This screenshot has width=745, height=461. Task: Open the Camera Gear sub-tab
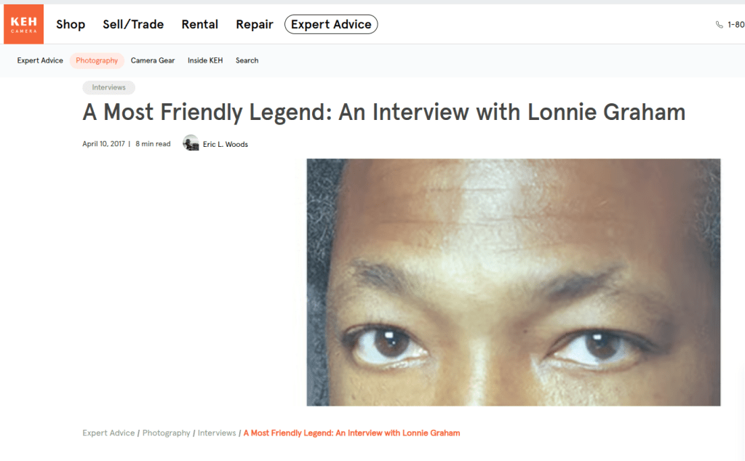(153, 60)
